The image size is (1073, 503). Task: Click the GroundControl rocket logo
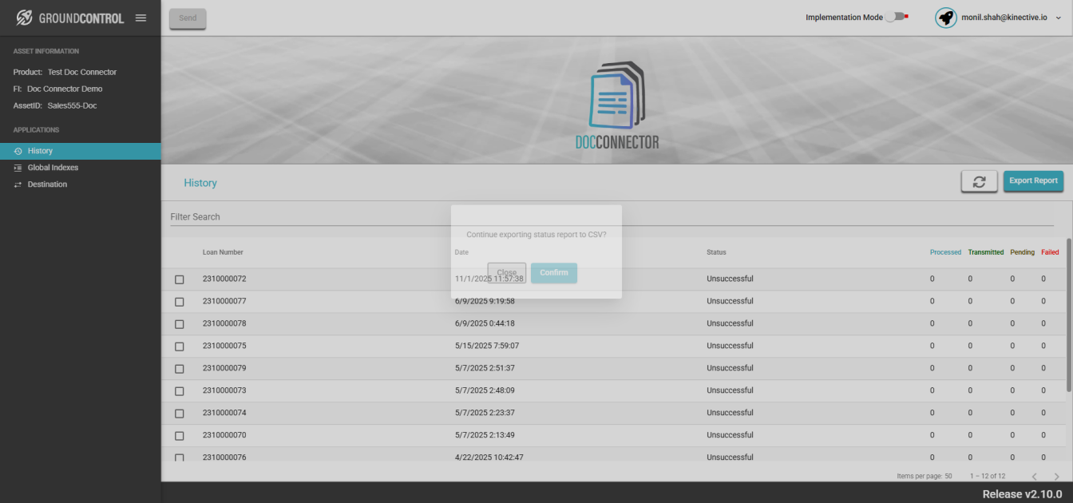(x=25, y=18)
